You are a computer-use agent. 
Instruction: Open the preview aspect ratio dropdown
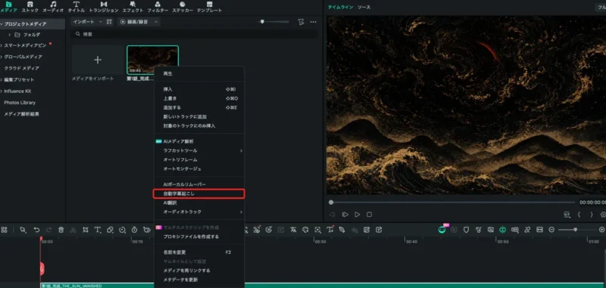(567, 215)
